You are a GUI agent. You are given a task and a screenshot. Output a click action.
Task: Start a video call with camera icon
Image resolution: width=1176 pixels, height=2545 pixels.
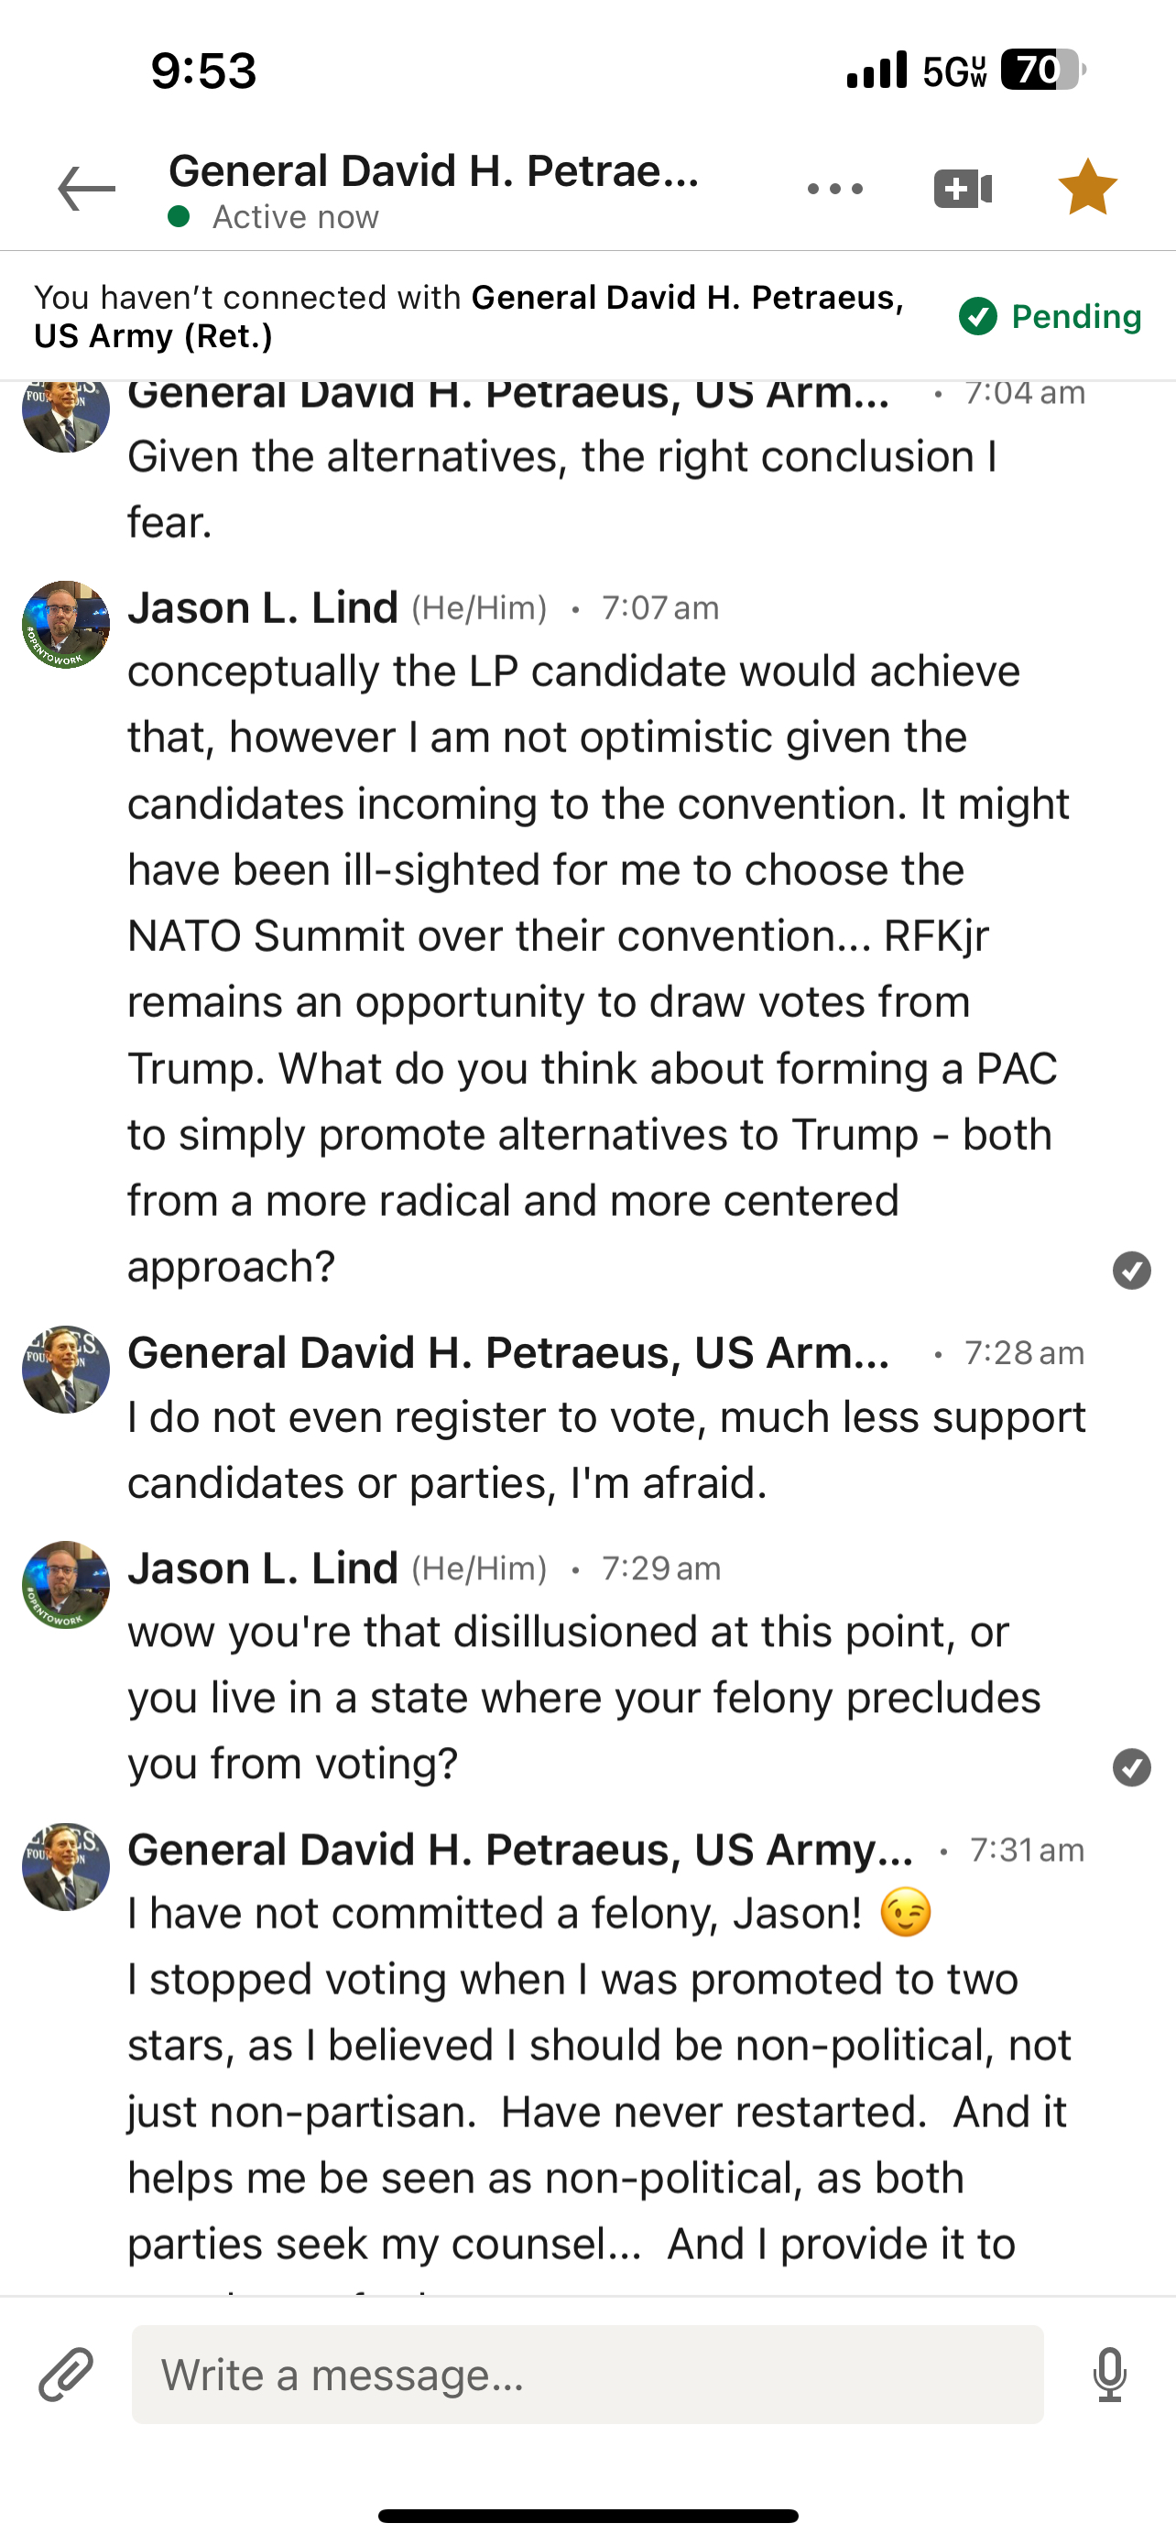pos(963,189)
